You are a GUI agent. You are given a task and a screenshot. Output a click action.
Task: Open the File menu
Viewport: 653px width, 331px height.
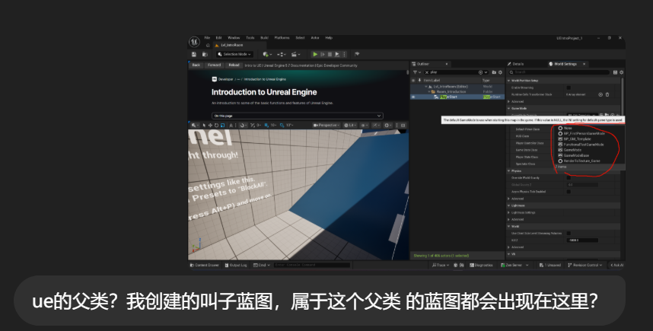[207, 38]
